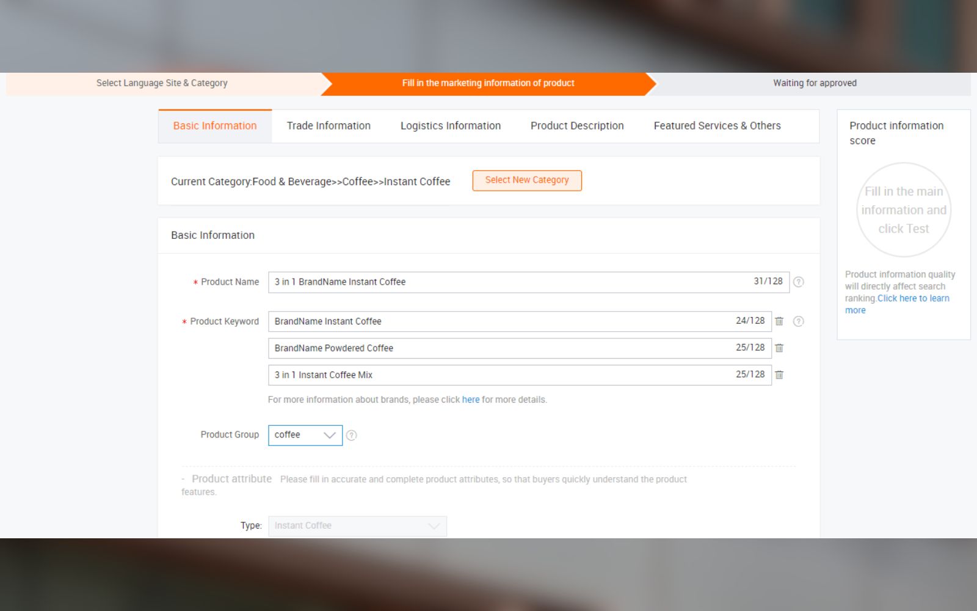Delete the BrandName Powdered Coffee keyword
This screenshot has width=977, height=611.
coord(779,348)
